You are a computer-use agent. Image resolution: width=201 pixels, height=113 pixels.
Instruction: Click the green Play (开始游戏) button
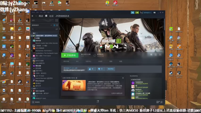tap(70, 55)
